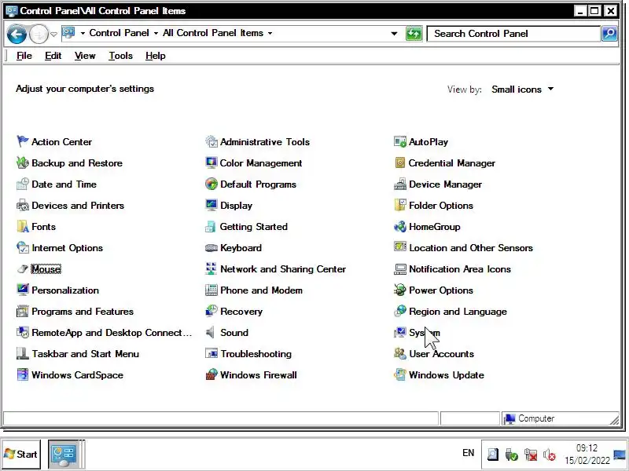Open the address bar history dropdown
Image resolution: width=629 pixels, height=471 pixels.
(394, 34)
